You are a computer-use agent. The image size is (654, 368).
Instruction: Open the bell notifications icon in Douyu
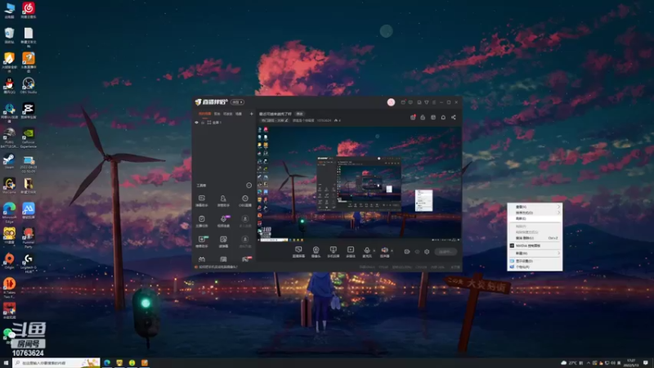point(443,117)
